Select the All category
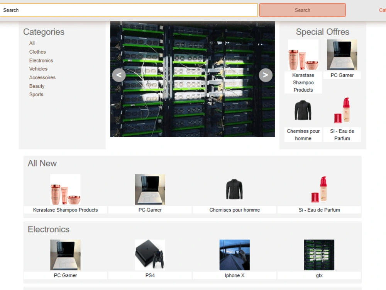The image size is (386, 290). pyautogui.click(x=32, y=43)
